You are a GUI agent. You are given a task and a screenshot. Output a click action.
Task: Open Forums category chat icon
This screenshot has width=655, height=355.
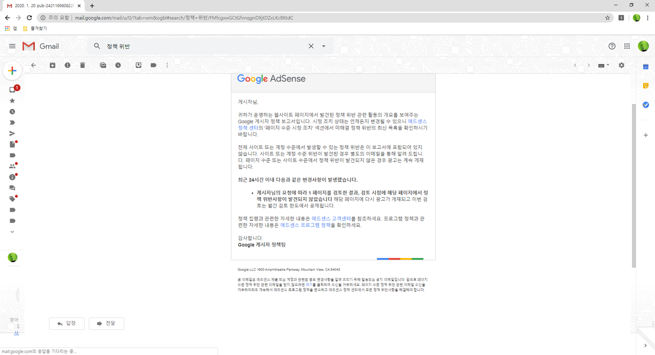[12, 188]
